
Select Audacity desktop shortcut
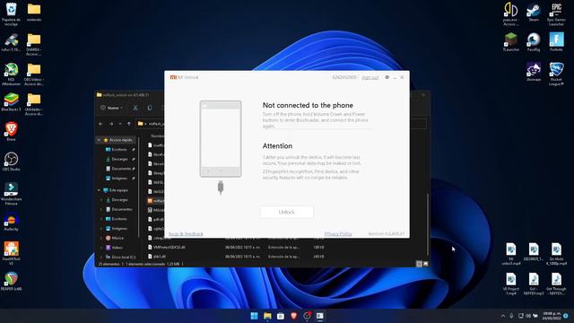point(11,222)
